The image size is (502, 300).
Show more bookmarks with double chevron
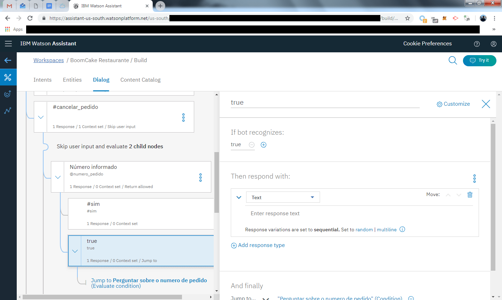[494, 29]
